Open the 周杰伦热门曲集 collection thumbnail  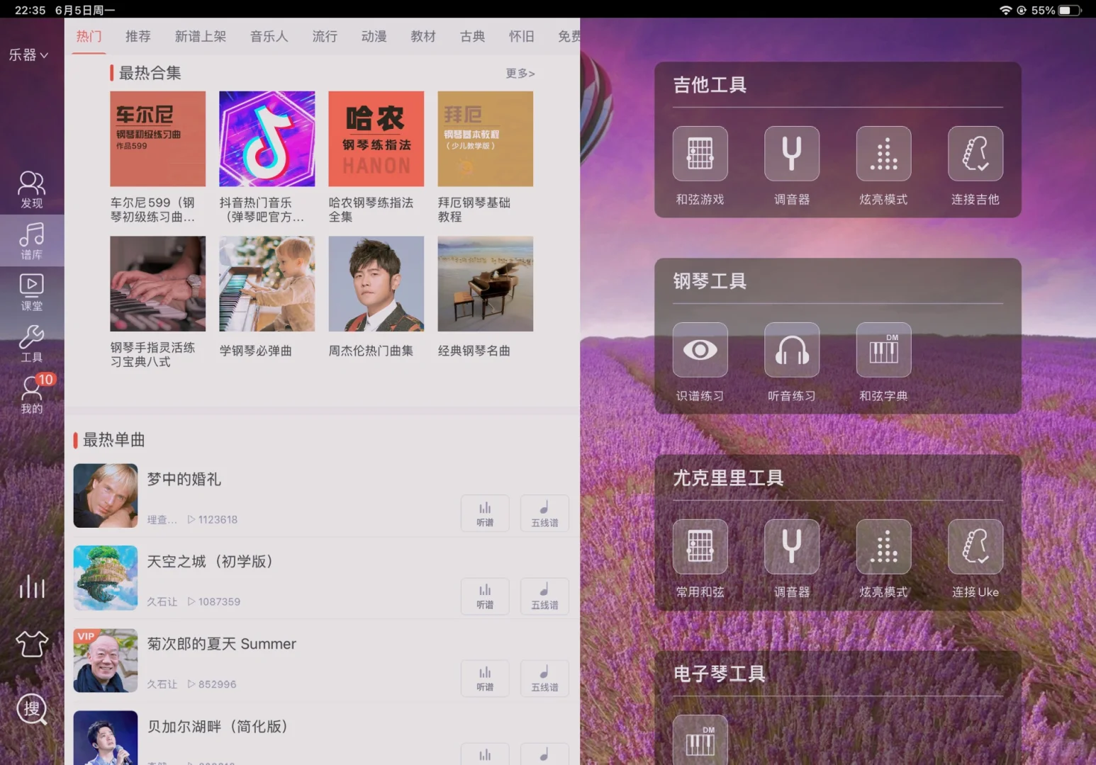(x=376, y=283)
